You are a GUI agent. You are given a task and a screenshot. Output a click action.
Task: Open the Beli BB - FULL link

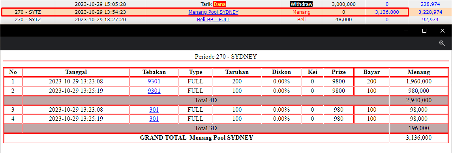(x=213, y=20)
